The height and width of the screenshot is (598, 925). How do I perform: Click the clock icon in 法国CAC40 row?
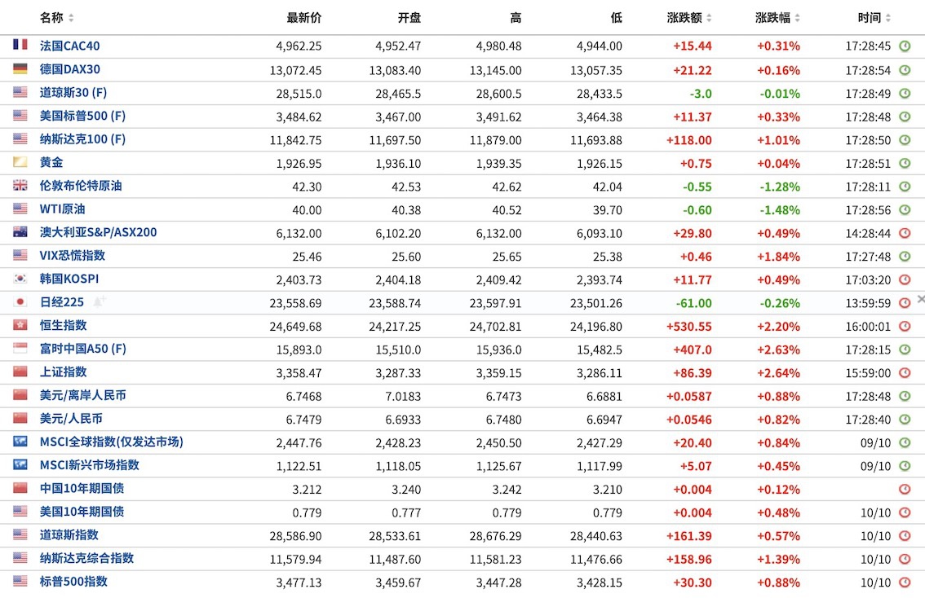tap(905, 46)
